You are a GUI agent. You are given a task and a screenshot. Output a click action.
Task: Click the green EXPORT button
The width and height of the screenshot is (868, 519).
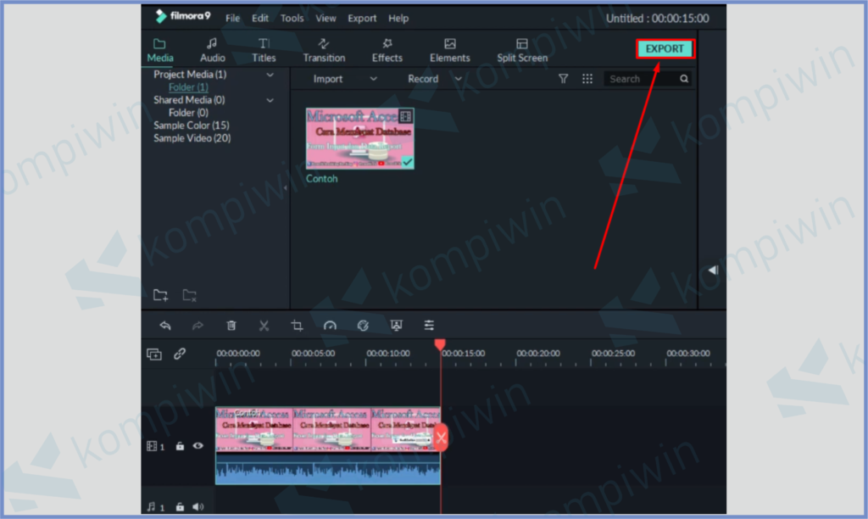pyautogui.click(x=665, y=49)
